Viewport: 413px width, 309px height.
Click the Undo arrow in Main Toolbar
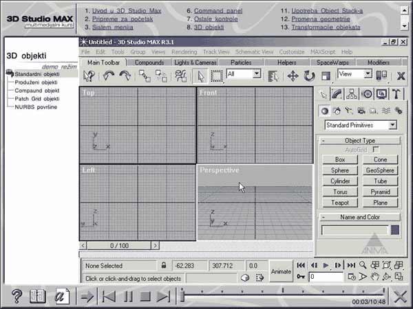(x=108, y=76)
